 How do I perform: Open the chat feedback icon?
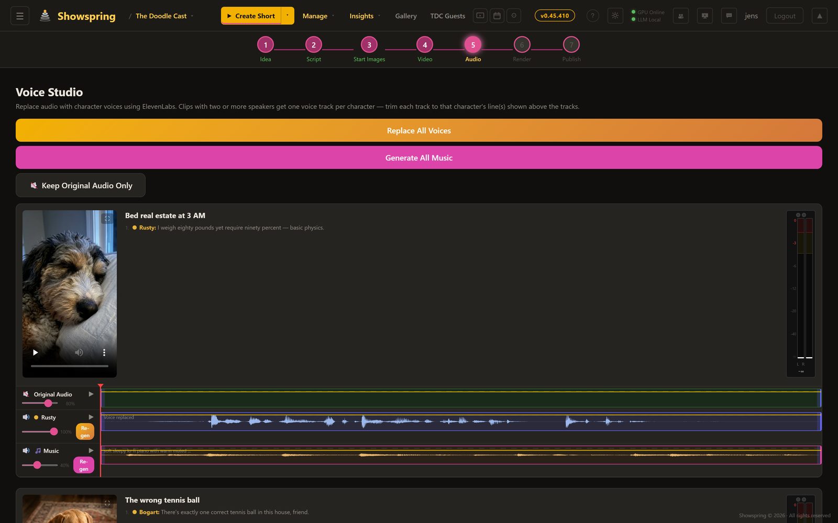(x=729, y=16)
